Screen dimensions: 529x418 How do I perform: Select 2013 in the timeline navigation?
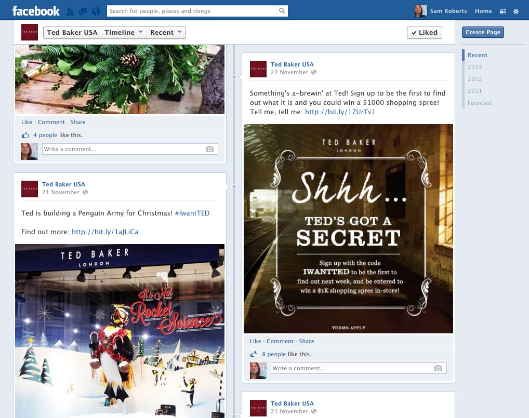(474, 67)
